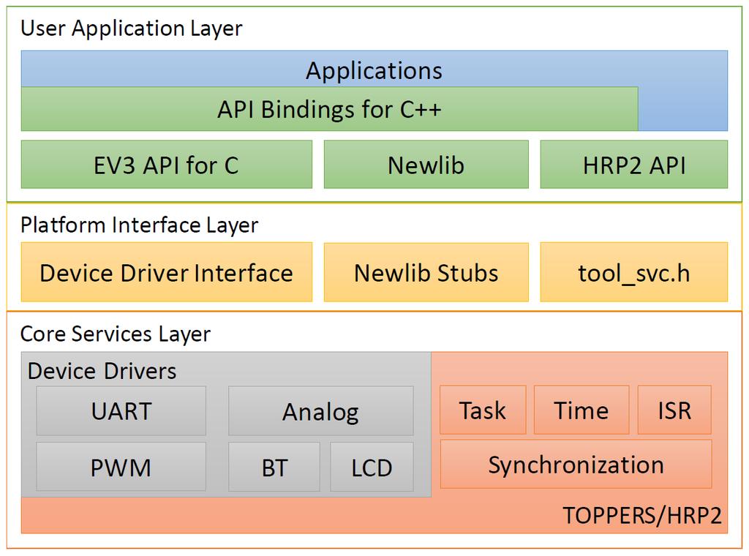Select the tool_svc.h block

634,272
